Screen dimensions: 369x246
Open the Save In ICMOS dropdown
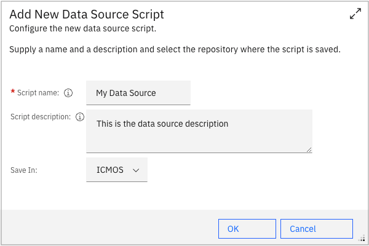click(x=117, y=170)
